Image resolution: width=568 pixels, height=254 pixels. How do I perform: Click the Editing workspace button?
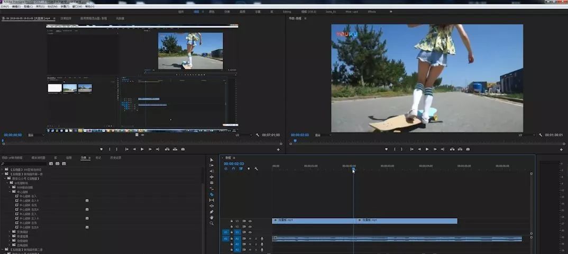click(x=287, y=12)
